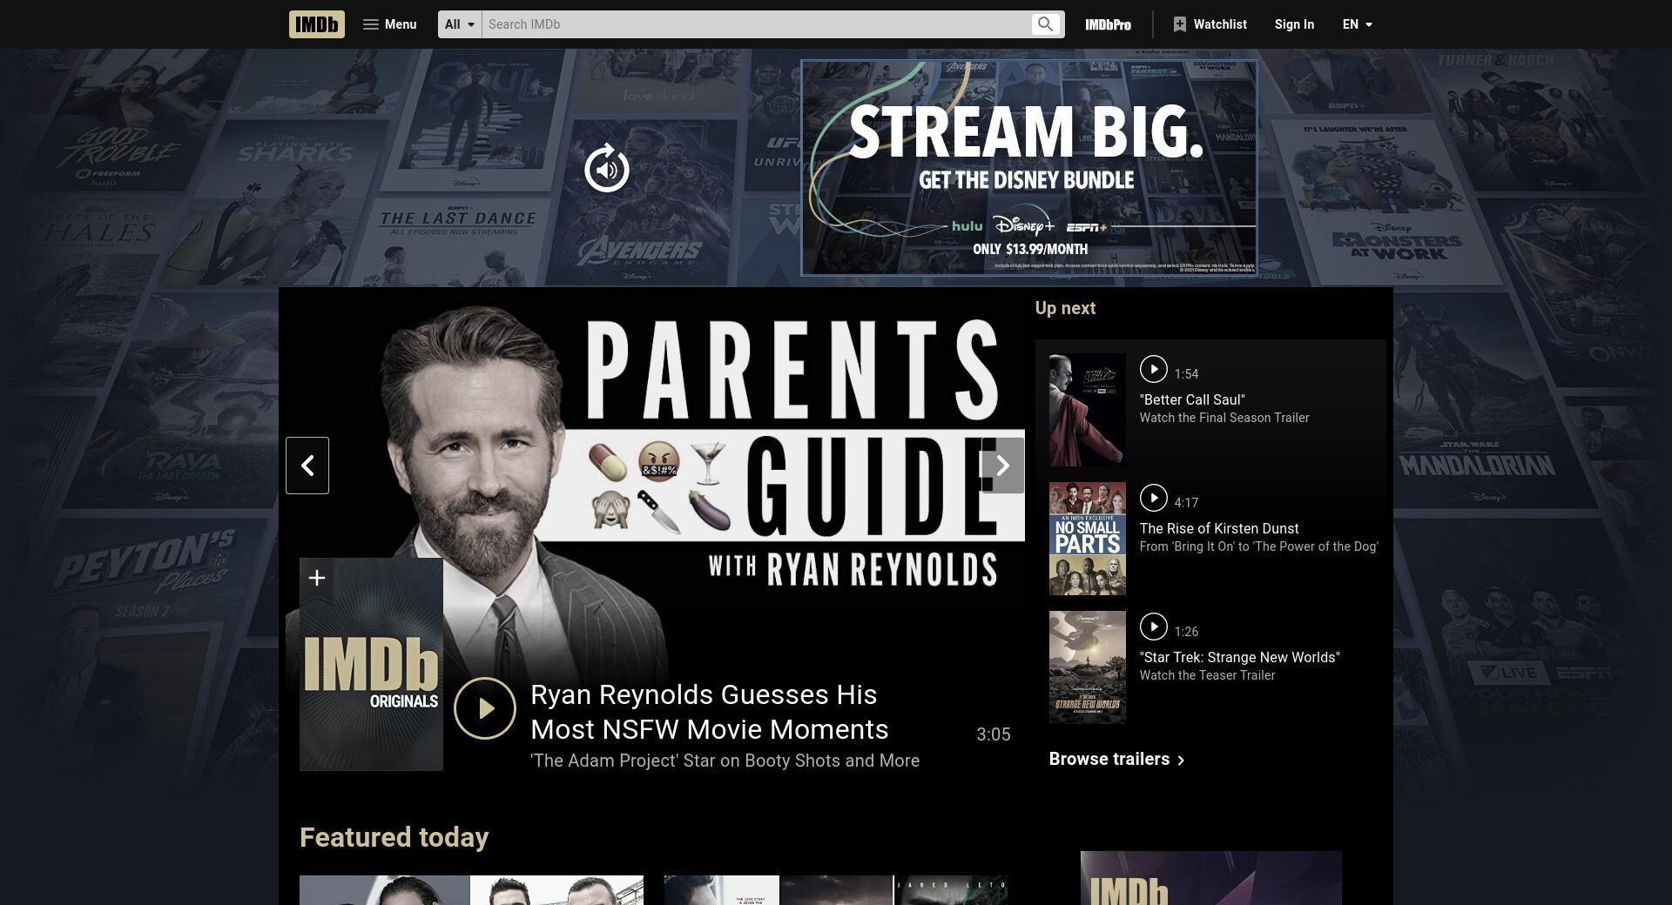Open the Watchlist with bookmark icon

(x=1210, y=24)
